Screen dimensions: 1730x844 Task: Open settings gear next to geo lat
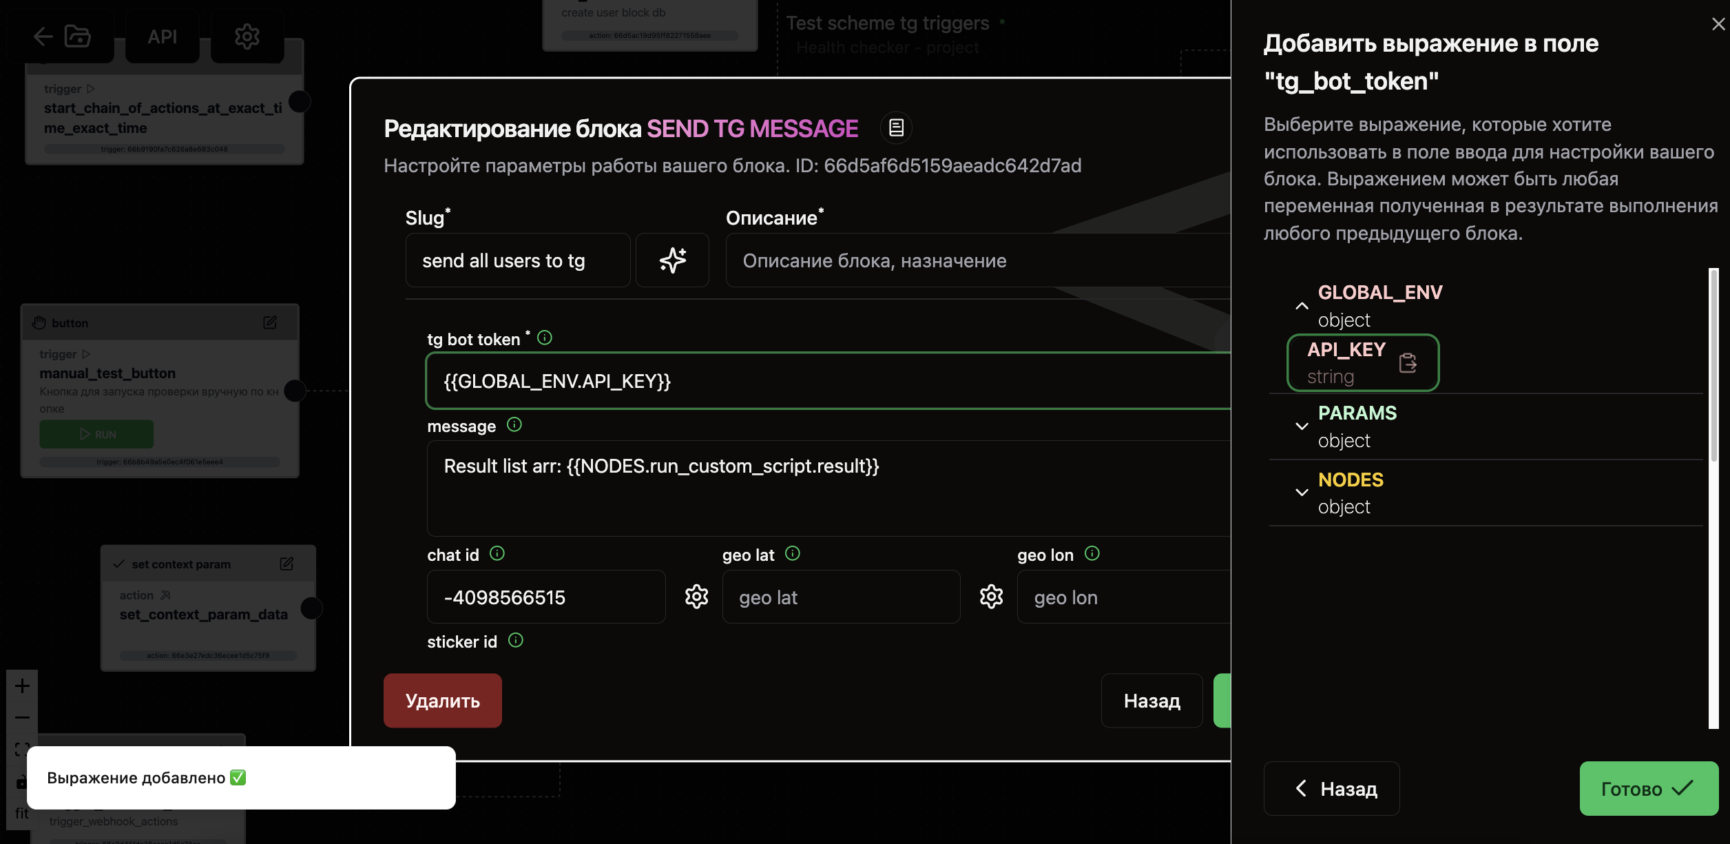click(x=991, y=597)
